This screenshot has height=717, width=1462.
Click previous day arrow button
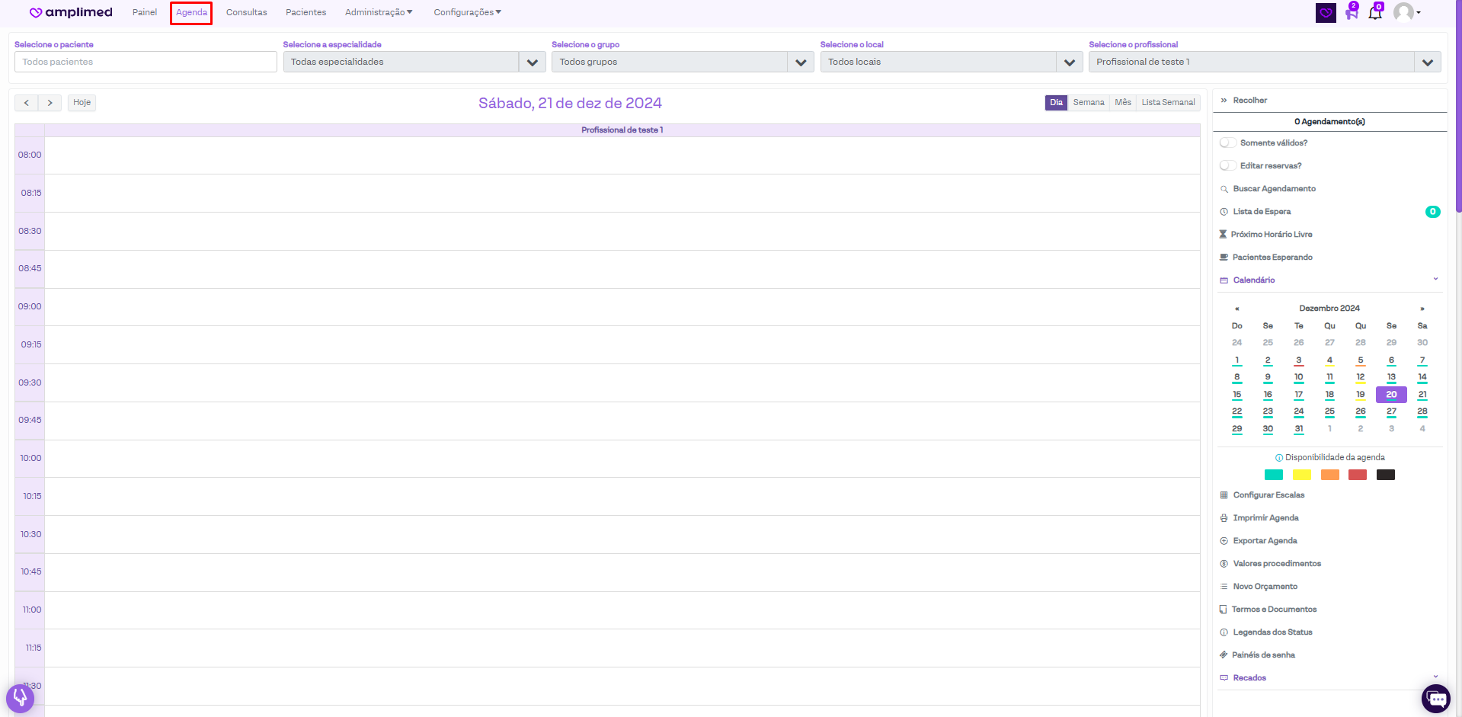(27, 103)
